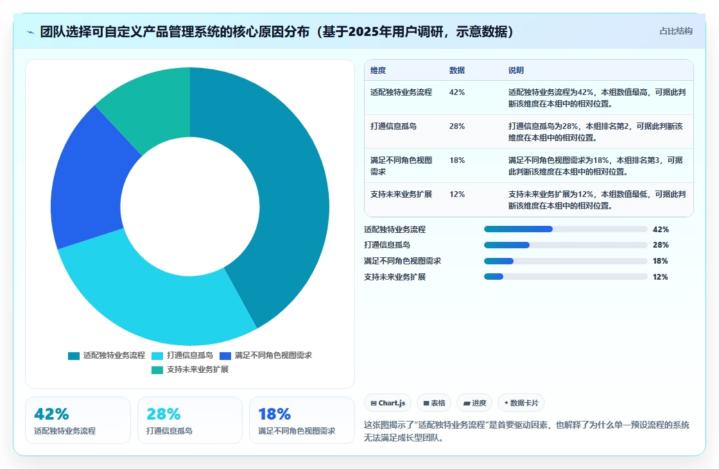Toggle the 满足不同角色视图需求 legend swatch
The height and width of the screenshot is (469, 719).
(x=225, y=356)
